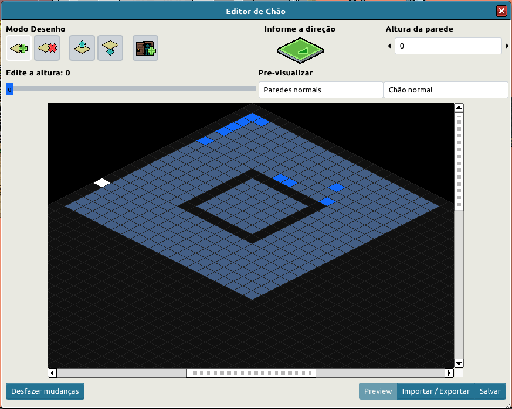Viewport: 512px width, 409px height.
Task: Select the set door position tool
Action: coord(145,48)
